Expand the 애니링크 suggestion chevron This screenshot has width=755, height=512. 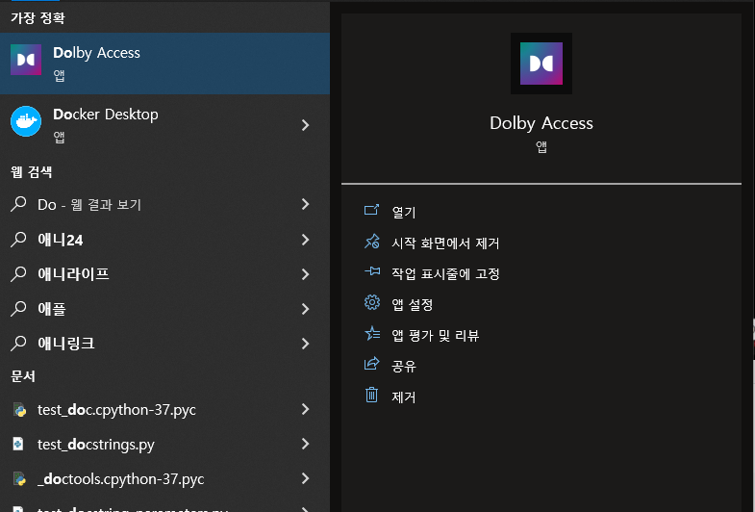(305, 344)
